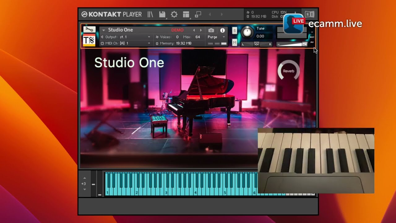
Task: Expand the Studio One instrument name dropdown
Action: click(104, 30)
